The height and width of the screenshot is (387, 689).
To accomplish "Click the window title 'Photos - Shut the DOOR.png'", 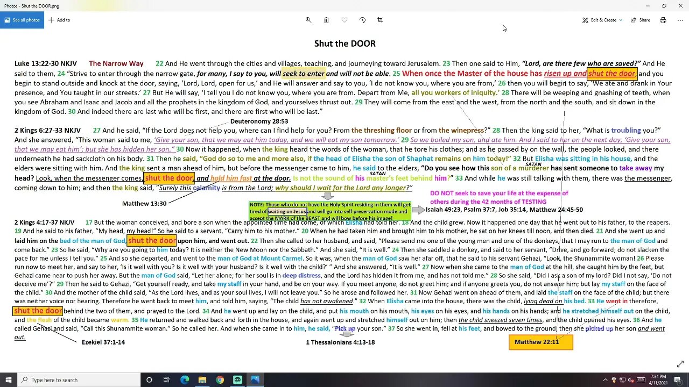I will [x=32, y=6].
